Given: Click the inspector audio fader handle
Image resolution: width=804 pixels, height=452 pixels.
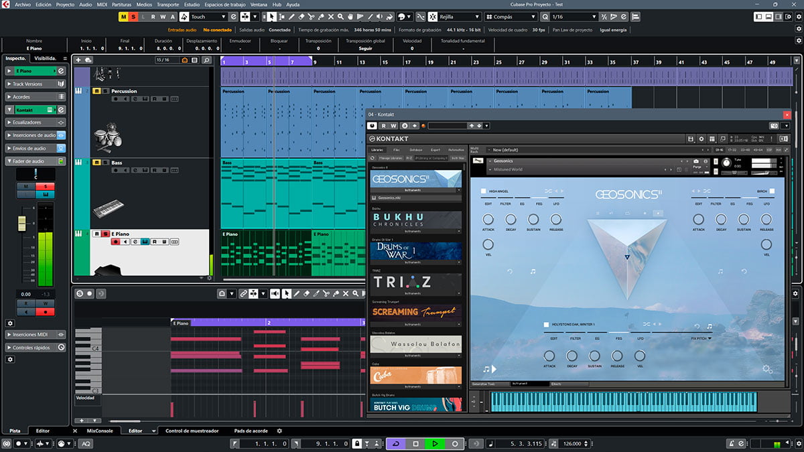Looking at the screenshot, I should point(21,222).
